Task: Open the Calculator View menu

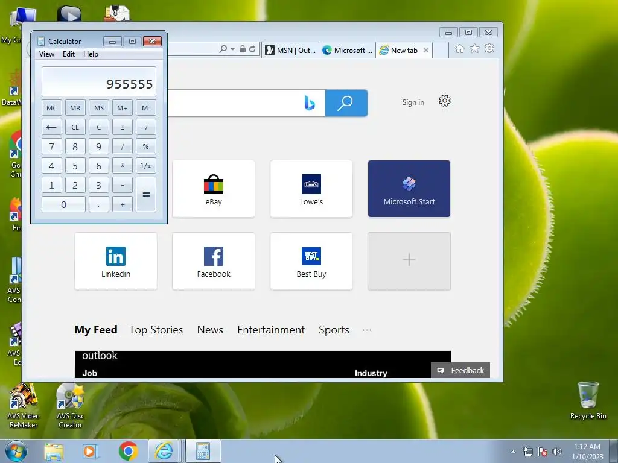Action: click(x=46, y=54)
